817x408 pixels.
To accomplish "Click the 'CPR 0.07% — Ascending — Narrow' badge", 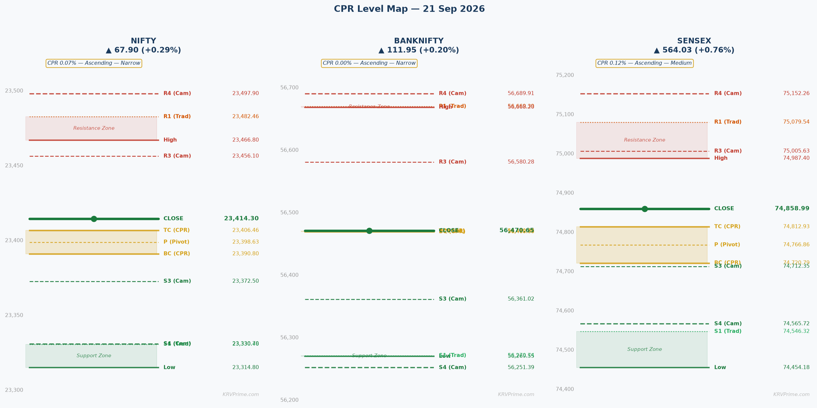I will 94,63.
